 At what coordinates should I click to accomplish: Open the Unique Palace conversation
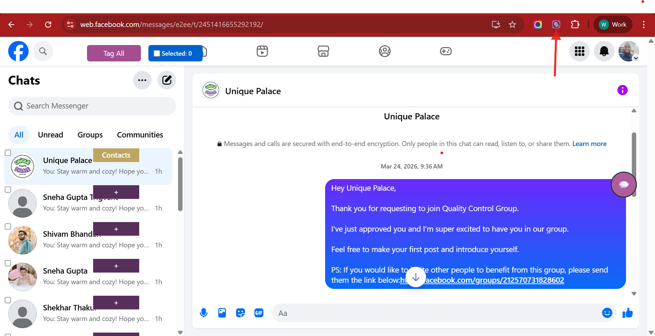(x=88, y=166)
